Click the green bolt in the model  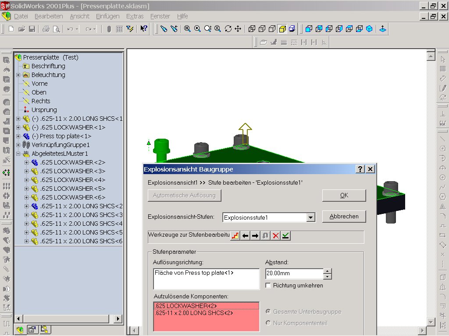tap(162, 150)
